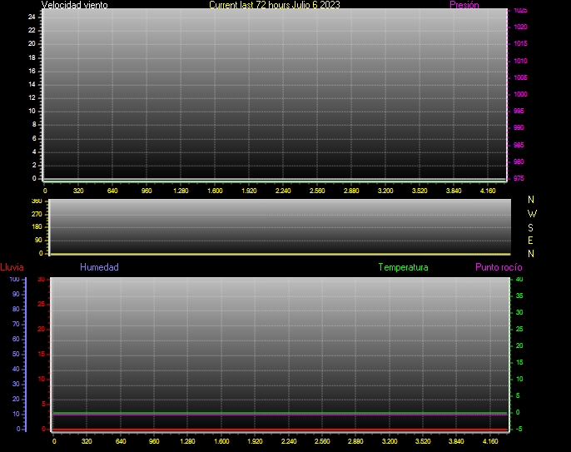Viewport: 571px width, 452px height.
Task: Click the red "Lluvia" label
Action: click(12, 267)
